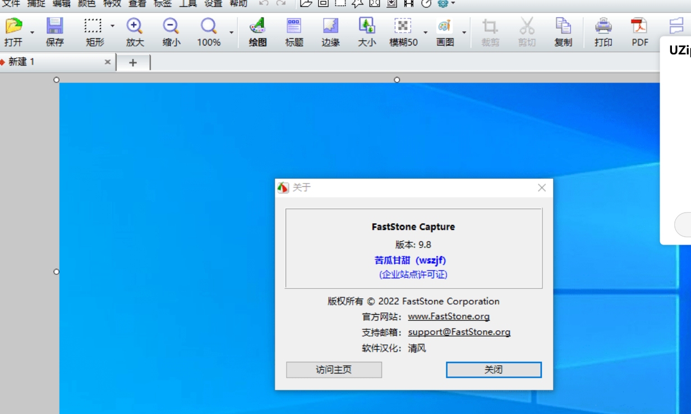
Task: Click the PDF export icon
Action: (x=639, y=26)
